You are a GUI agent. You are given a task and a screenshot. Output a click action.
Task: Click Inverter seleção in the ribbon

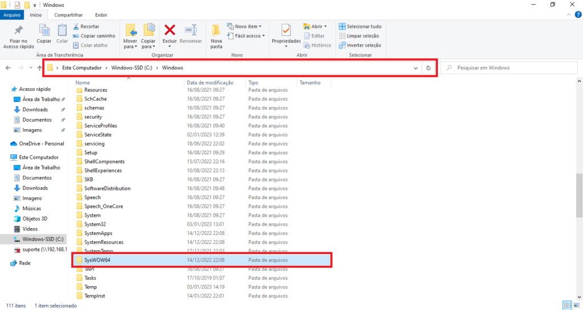(360, 46)
